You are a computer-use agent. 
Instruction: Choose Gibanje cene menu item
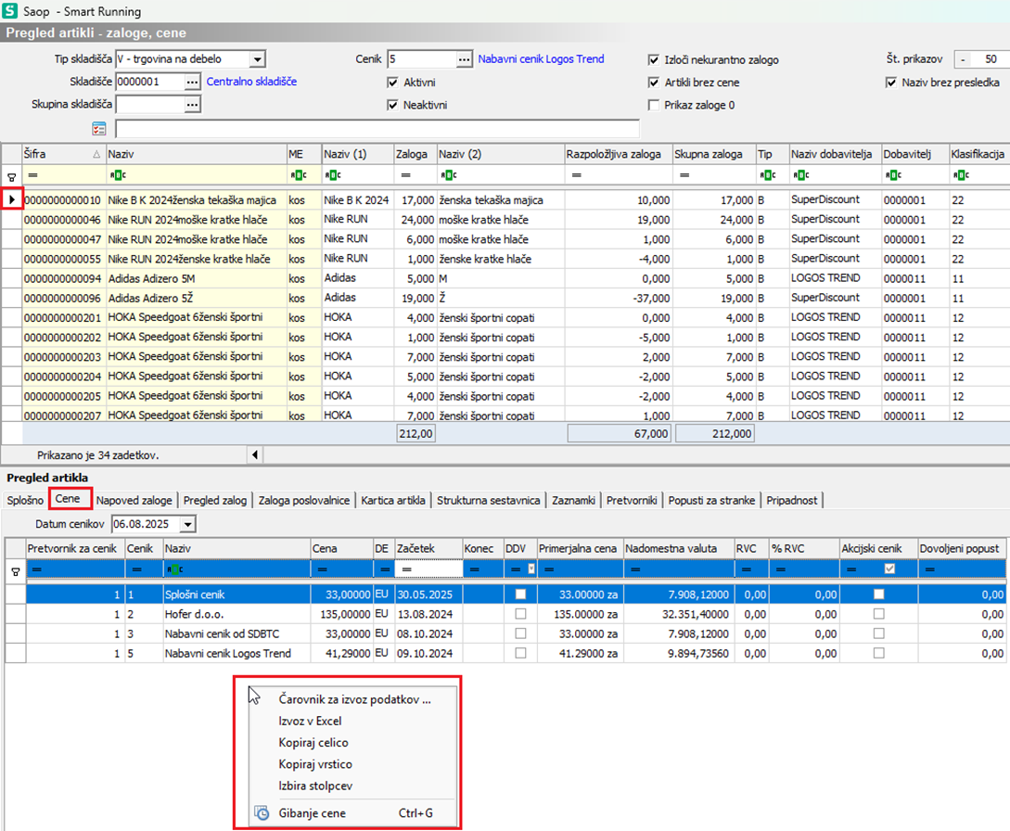tap(353, 813)
